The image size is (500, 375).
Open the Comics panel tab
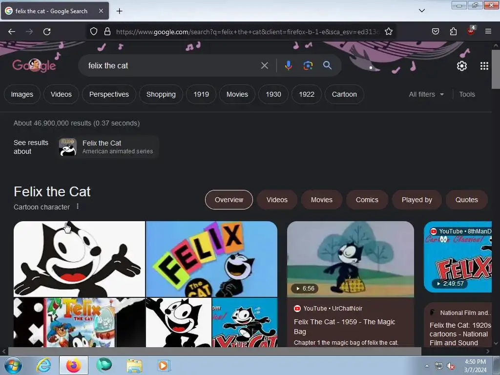(x=367, y=200)
